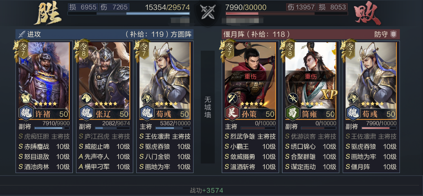Click the archer troop icon on 简雍's card
The image size is (423, 196).
click(x=293, y=98)
